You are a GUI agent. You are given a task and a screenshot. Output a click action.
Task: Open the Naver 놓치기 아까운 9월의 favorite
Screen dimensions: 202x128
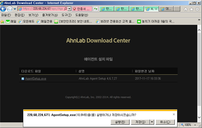[x=156, y=22]
